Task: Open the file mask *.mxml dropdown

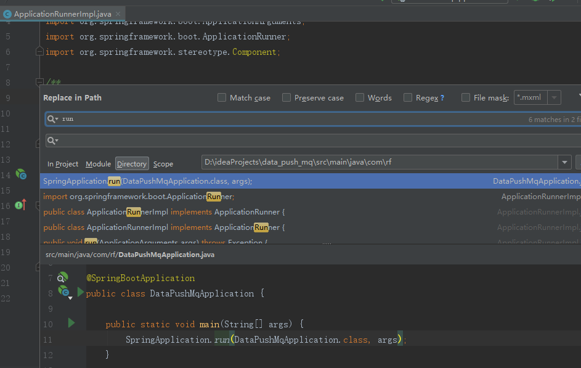Action: click(554, 97)
